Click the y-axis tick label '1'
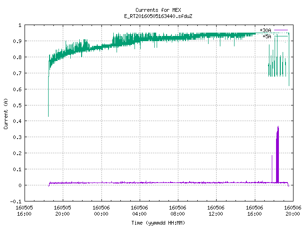 point(20,25)
